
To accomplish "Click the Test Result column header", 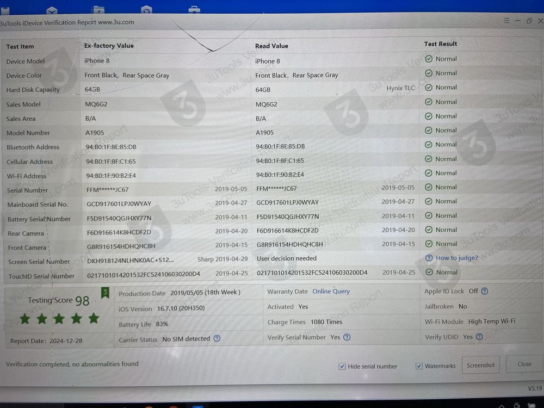I will (441, 44).
